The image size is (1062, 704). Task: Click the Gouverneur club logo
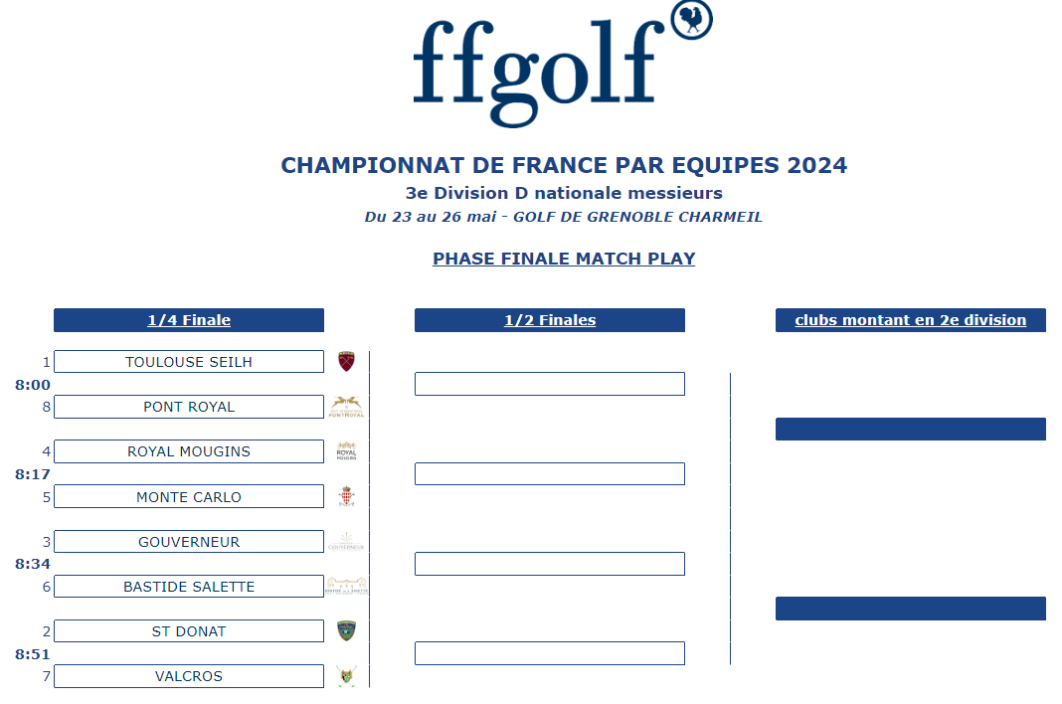click(346, 542)
